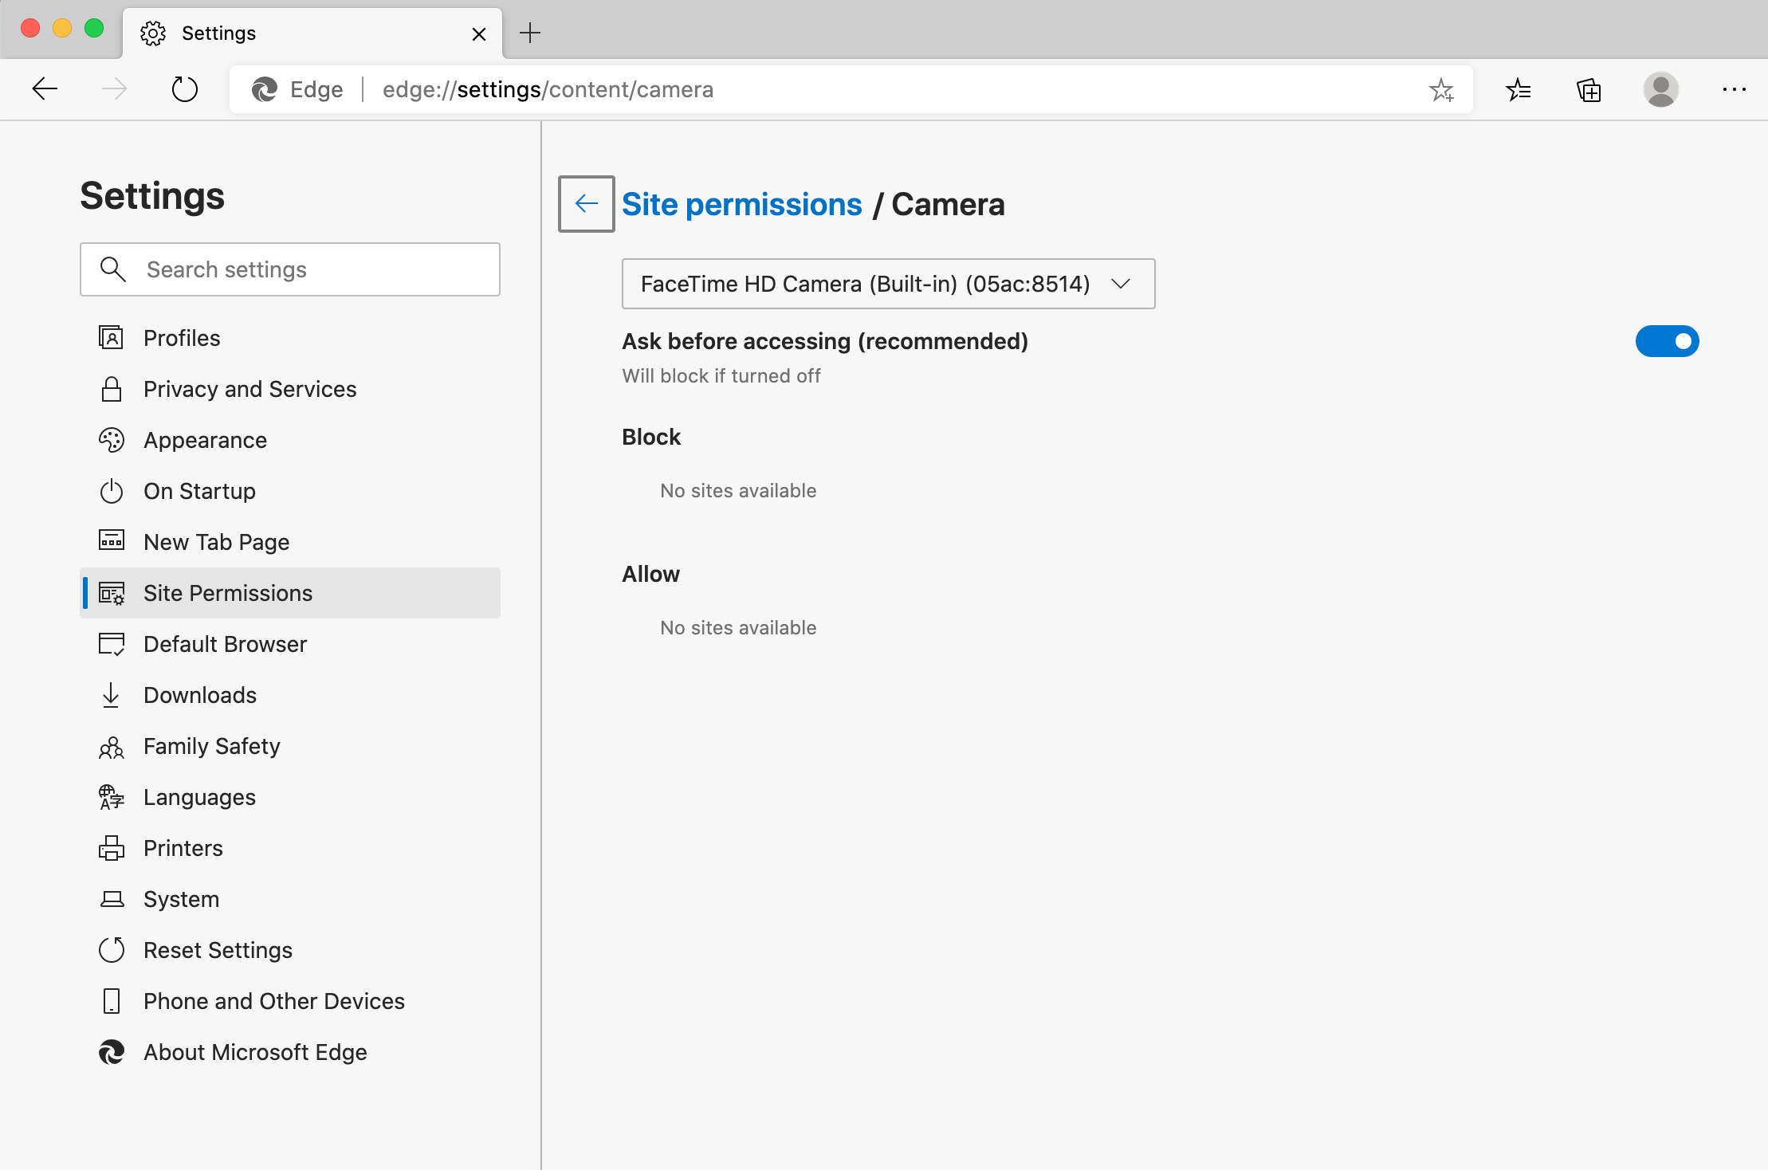Click the user profile avatar icon
The height and width of the screenshot is (1170, 1768).
tap(1660, 89)
